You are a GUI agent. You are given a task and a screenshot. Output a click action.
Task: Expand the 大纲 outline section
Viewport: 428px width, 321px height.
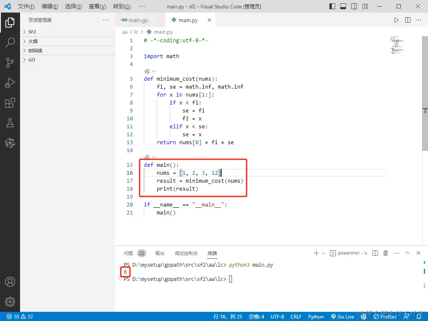[x=68, y=41]
